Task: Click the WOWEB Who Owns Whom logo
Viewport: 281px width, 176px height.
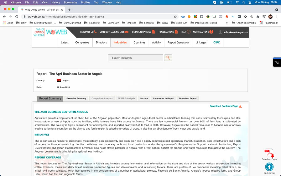Action: 50,32
